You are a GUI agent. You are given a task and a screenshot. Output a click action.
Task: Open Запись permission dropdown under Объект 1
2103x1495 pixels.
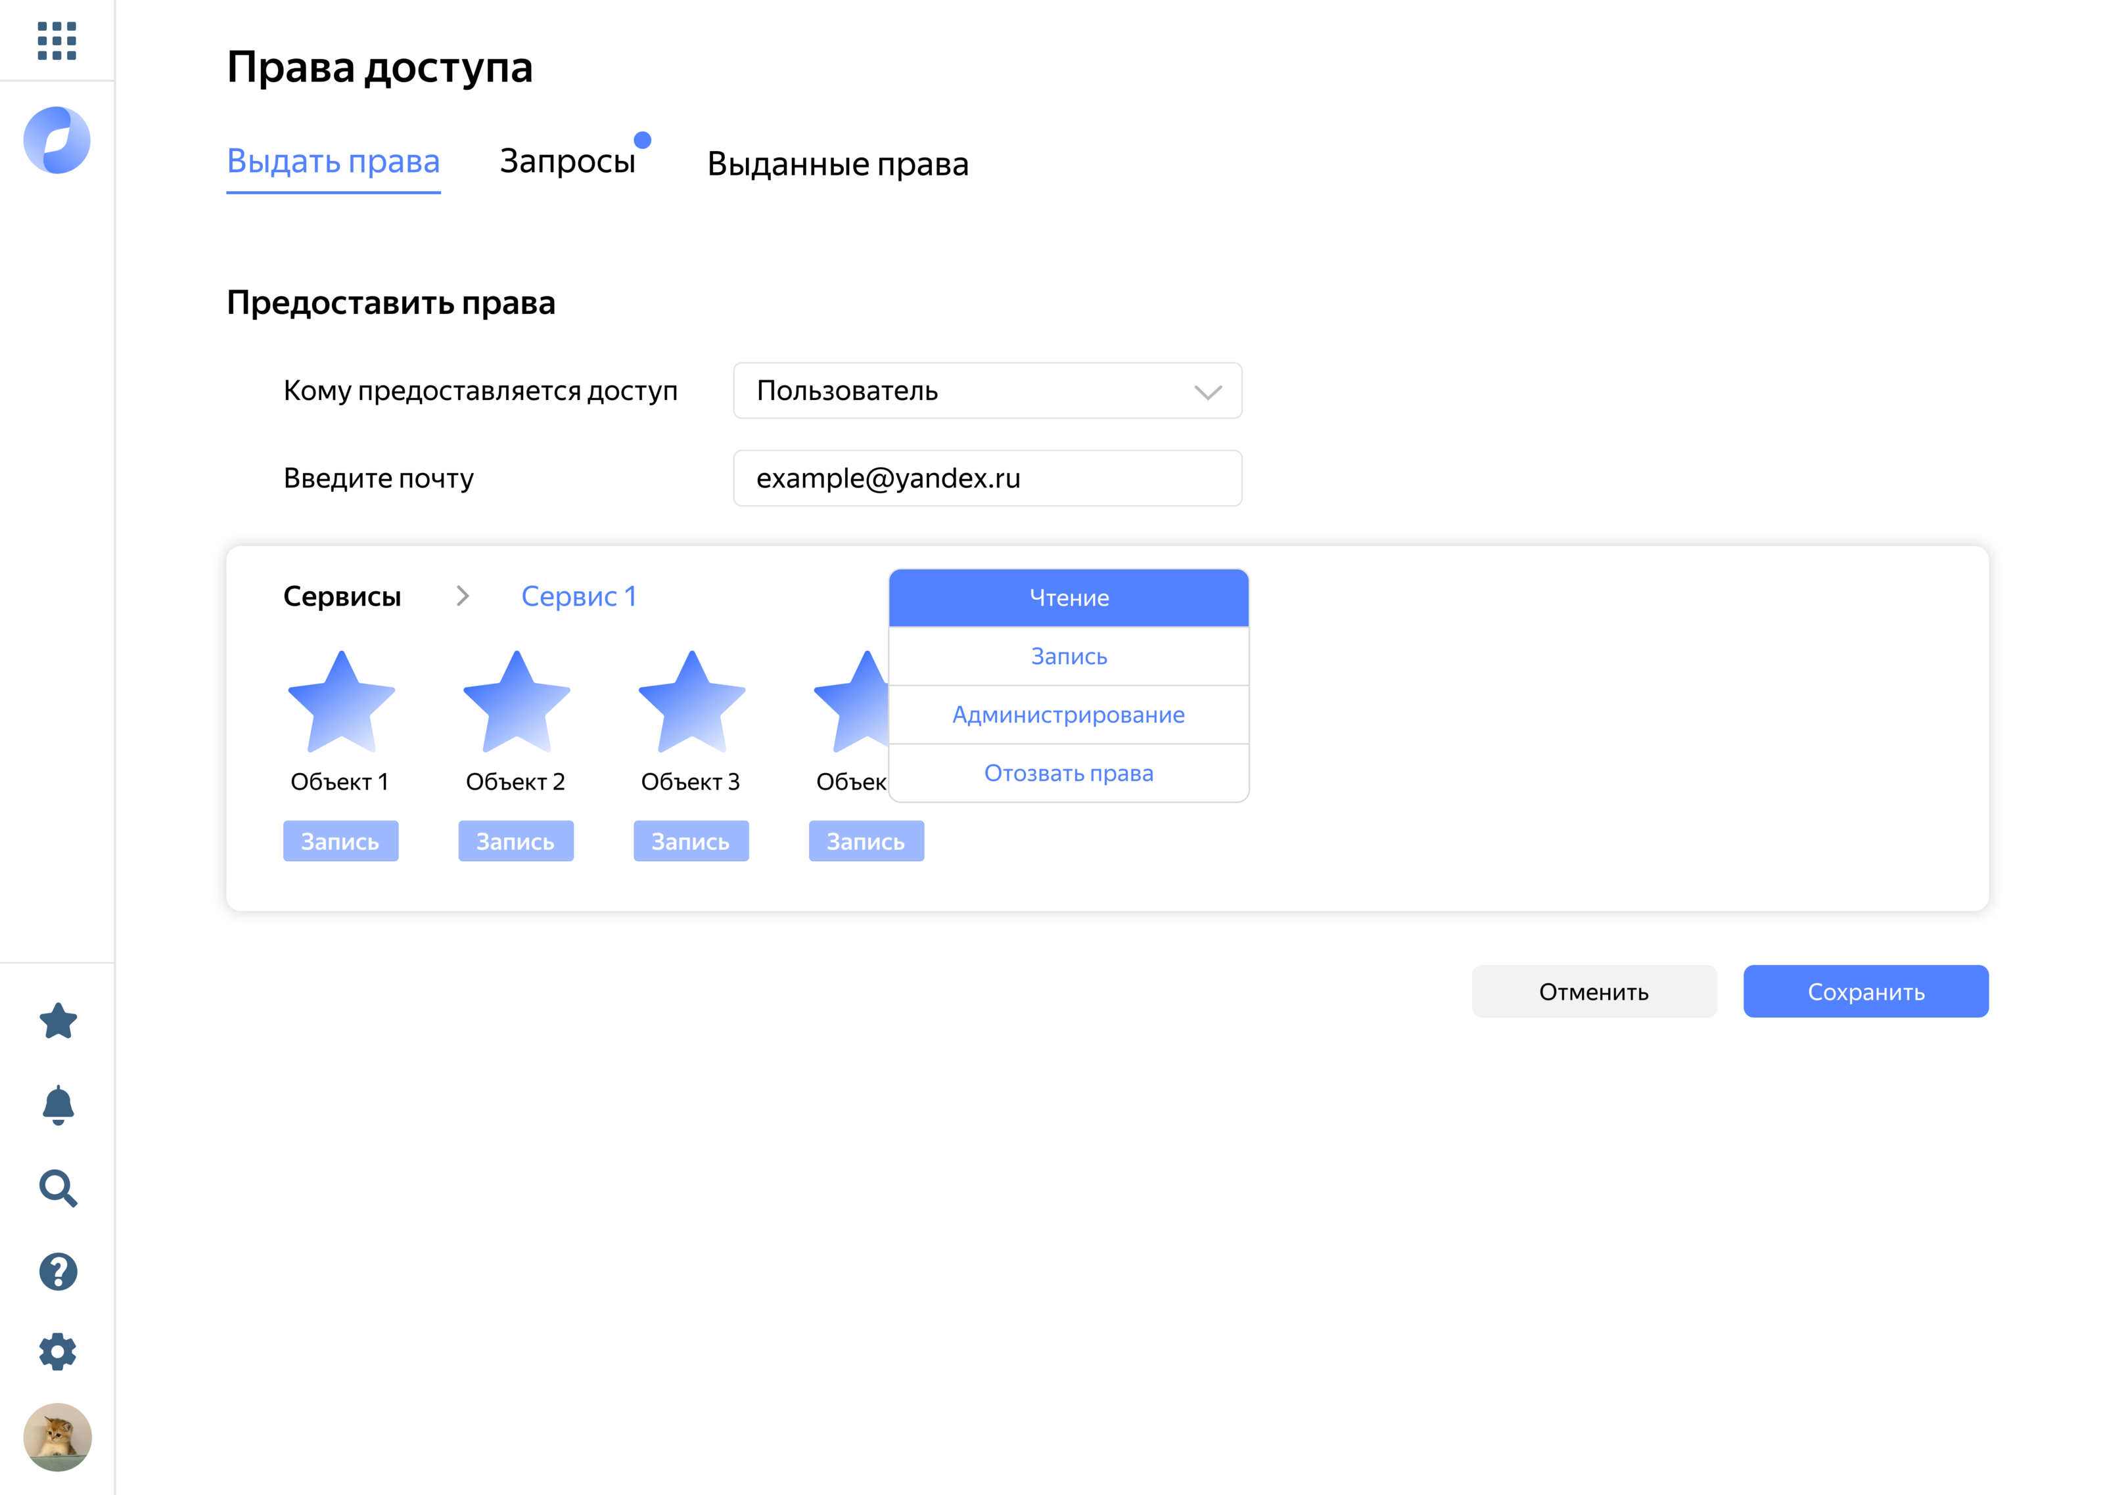[x=340, y=841]
